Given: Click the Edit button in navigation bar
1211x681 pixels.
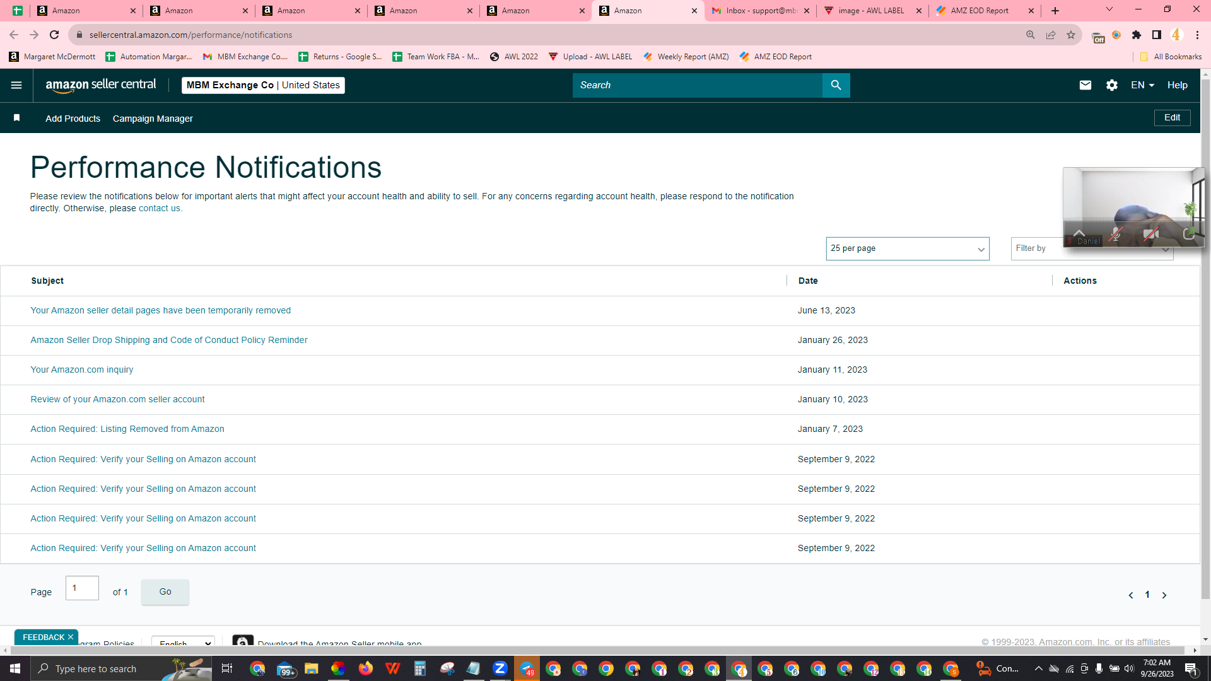Looking at the screenshot, I should coord(1172,118).
